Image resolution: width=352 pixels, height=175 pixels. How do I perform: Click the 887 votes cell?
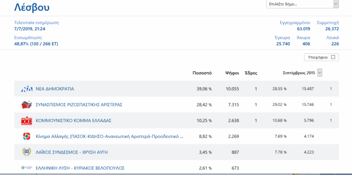pos(235,152)
